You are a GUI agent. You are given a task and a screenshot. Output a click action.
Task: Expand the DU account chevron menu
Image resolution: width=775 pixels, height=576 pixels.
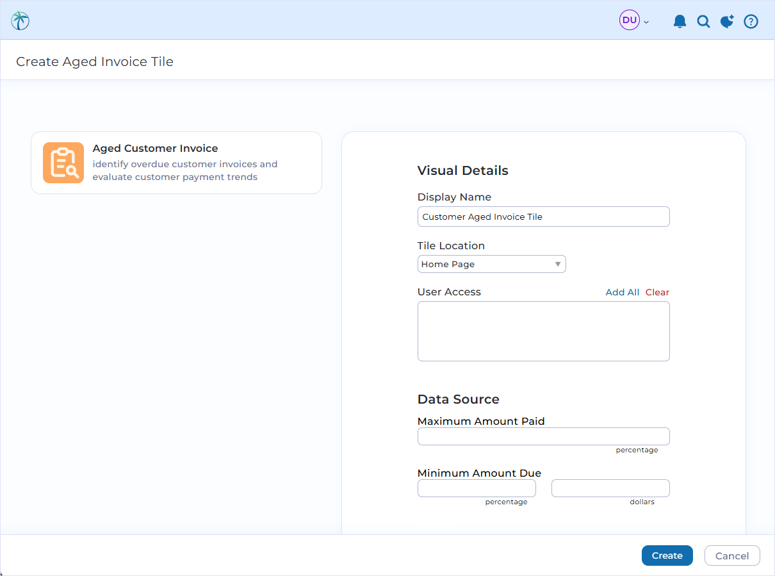[646, 21]
